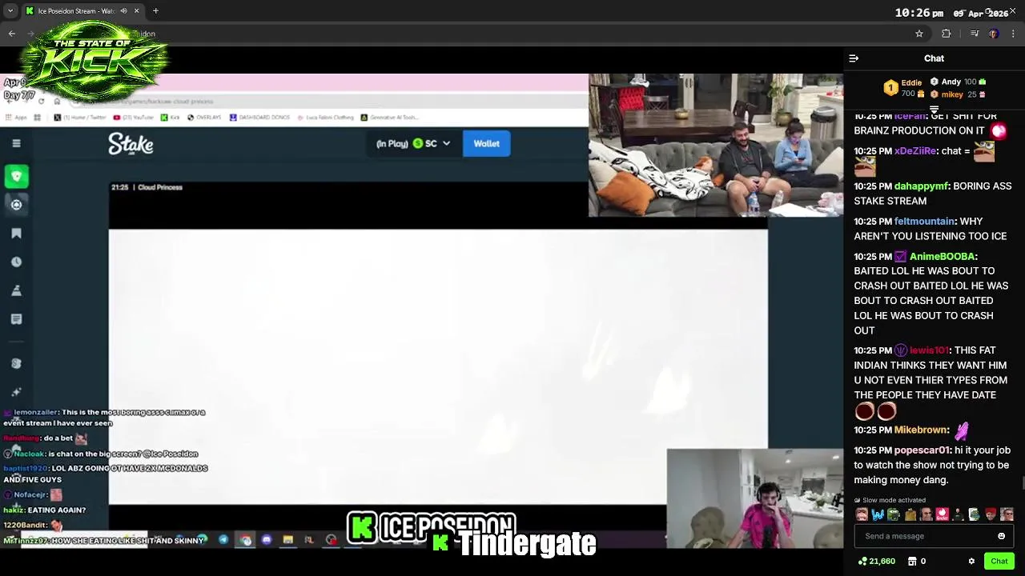Open xDeZiiRe's profile from chat
Screen dimensions: 1025x576
pyautogui.click(x=914, y=150)
